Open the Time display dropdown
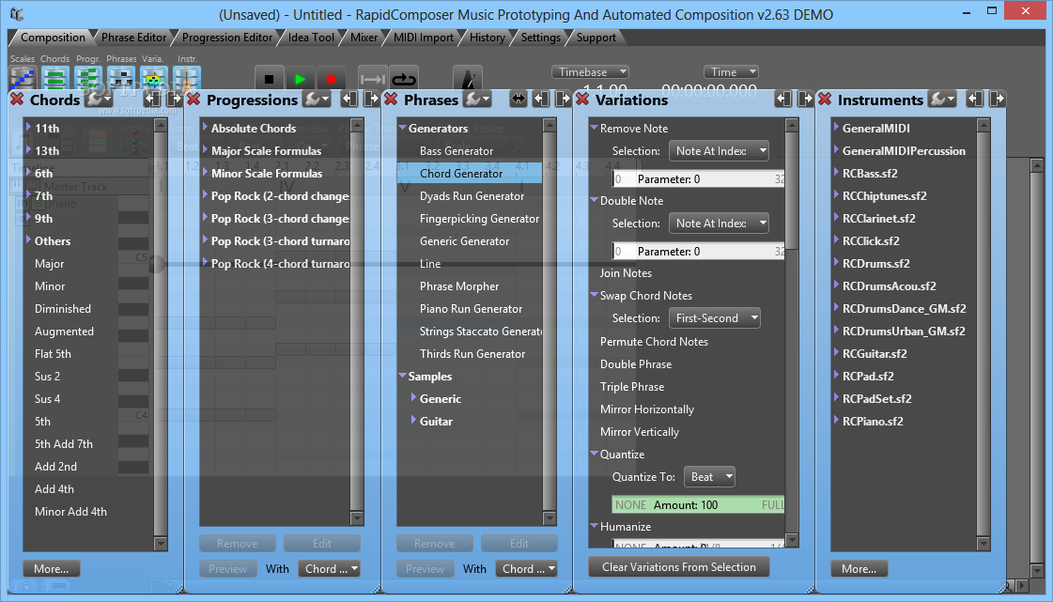The image size is (1053, 602). (x=731, y=71)
